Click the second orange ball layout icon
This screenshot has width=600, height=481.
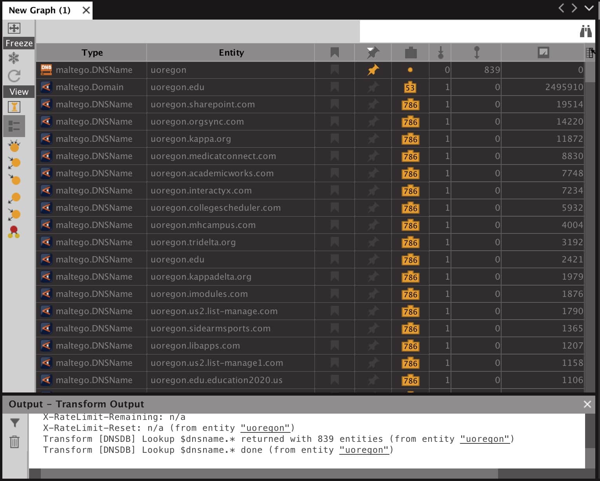coord(14,163)
